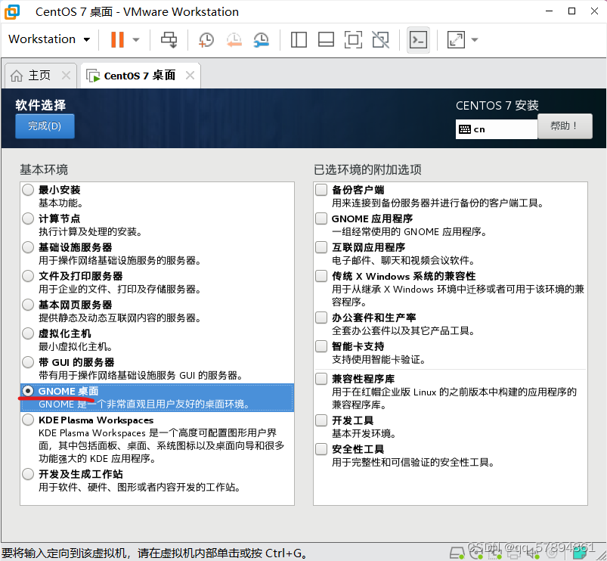Image resolution: width=607 pixels, height=561 pixels.
Task: Click the description 用于完整性和可信验证的安全性工具。
Action: [413, 462]
